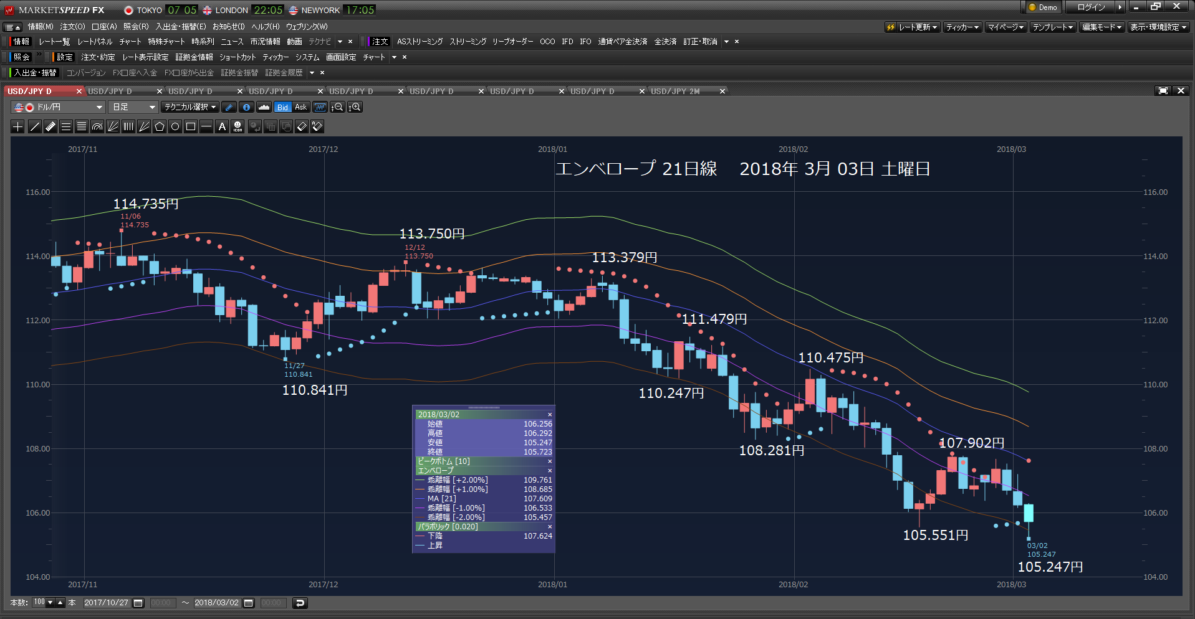Open the 日足 timeframe dropdown
This screenshot has height=619, width=1195.
(x=133, y=107)
